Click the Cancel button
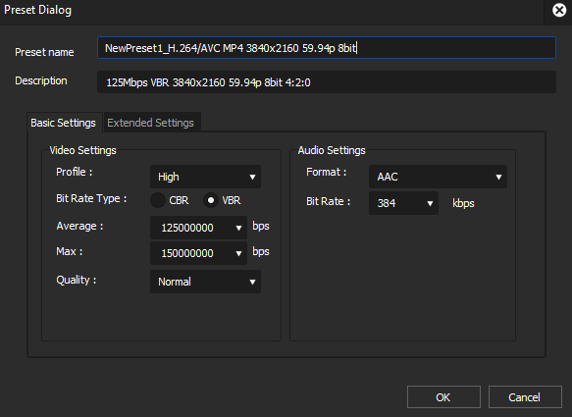Screen dimensions: 572x417 click(x=525, y=397)
